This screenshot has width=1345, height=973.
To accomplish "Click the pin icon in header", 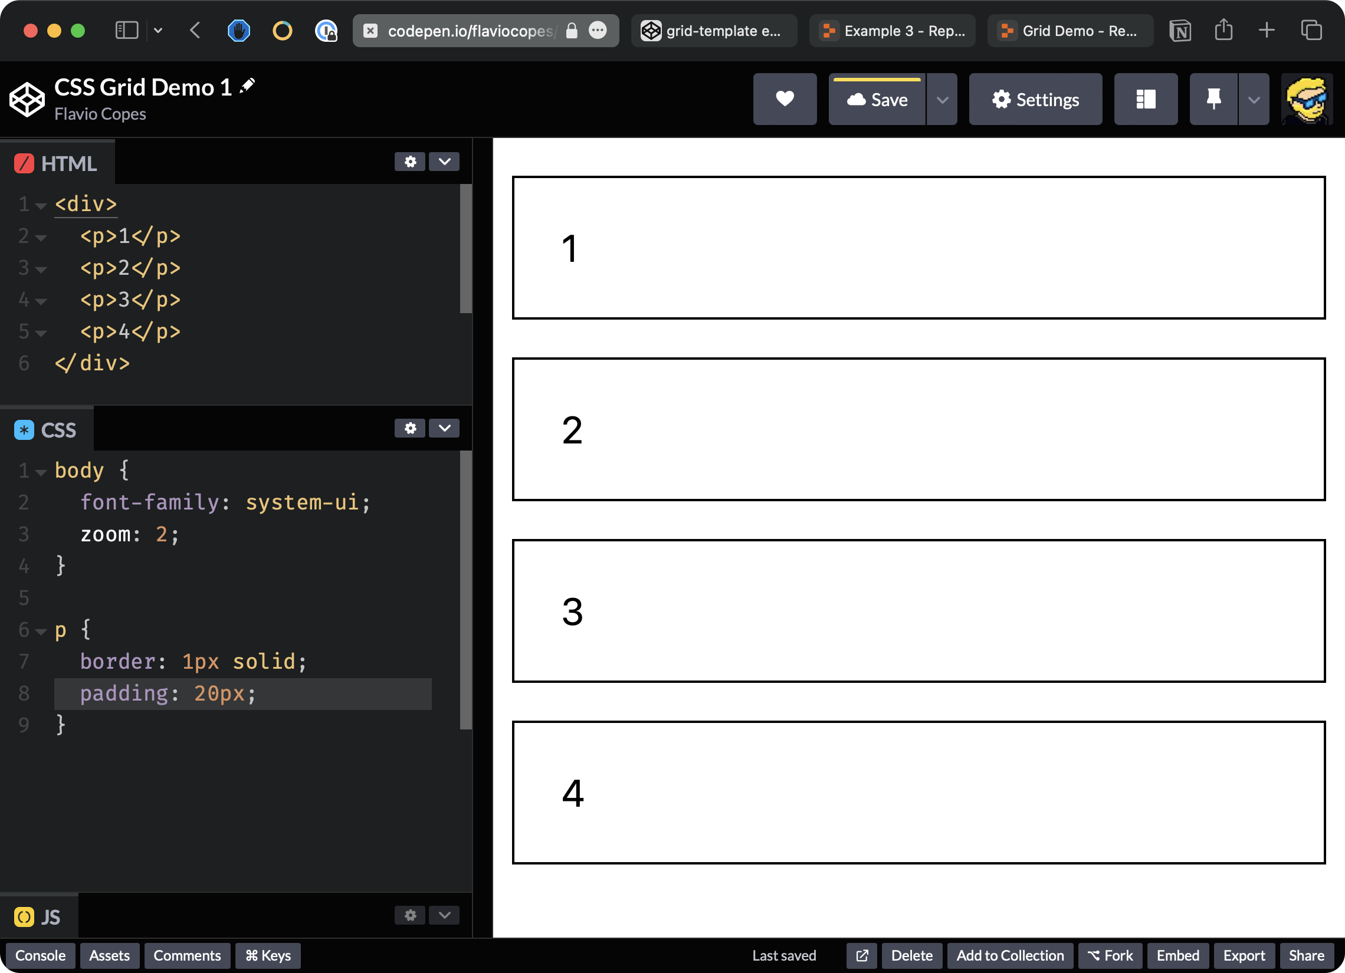I will (x=1213, y=99).
